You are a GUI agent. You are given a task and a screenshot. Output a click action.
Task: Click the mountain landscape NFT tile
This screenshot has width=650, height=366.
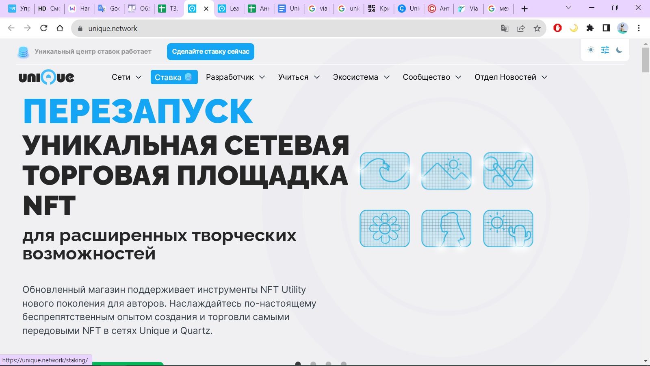coord(446,171)
